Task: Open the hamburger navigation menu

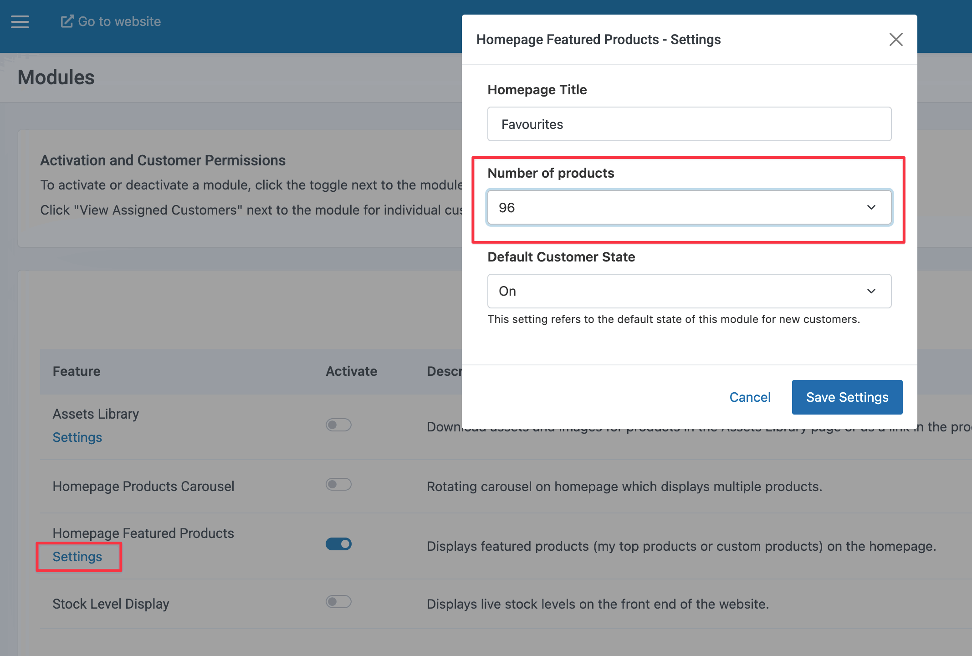Action: (20, 21)
